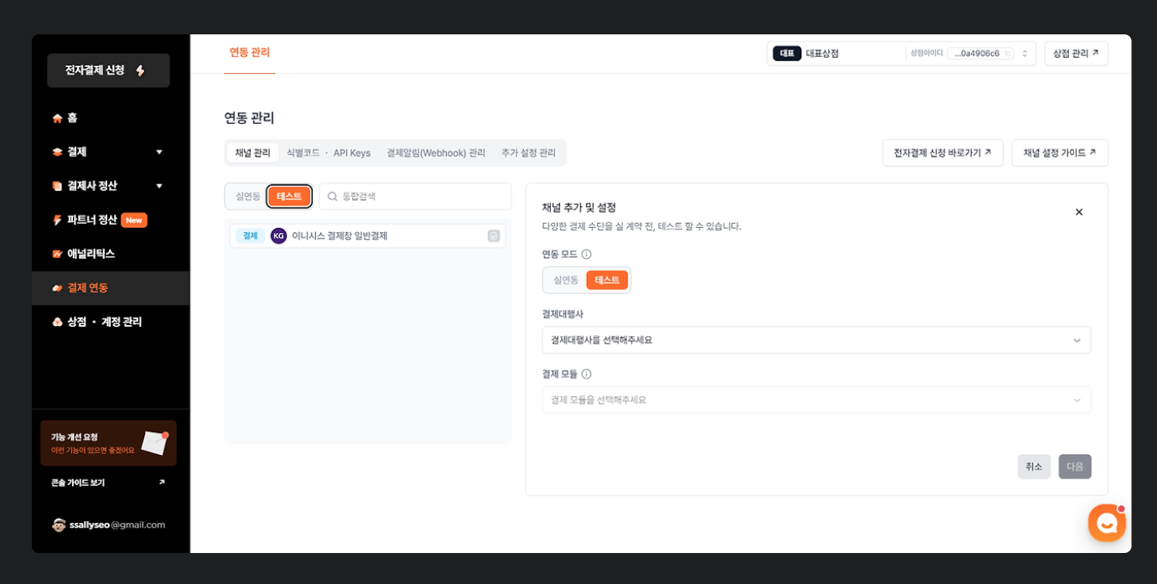
Task: Open 결제 연동 in the sidebar
Action: click(x=111, y=288)
